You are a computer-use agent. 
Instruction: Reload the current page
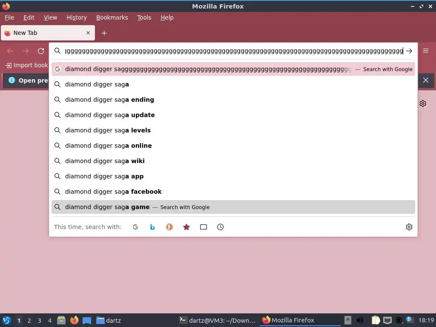point(41,51)
